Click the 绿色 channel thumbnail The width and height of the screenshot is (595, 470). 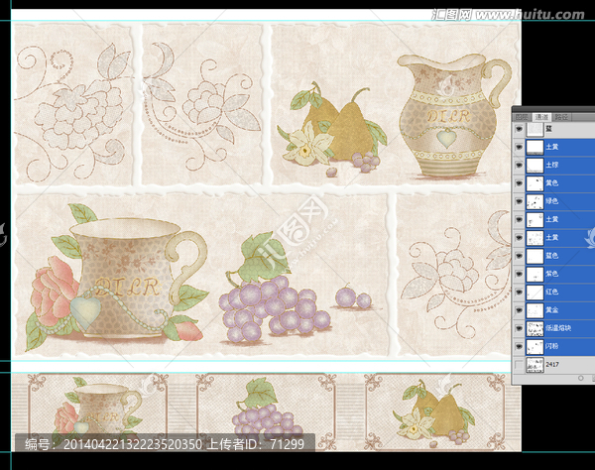tap(535, 201)
